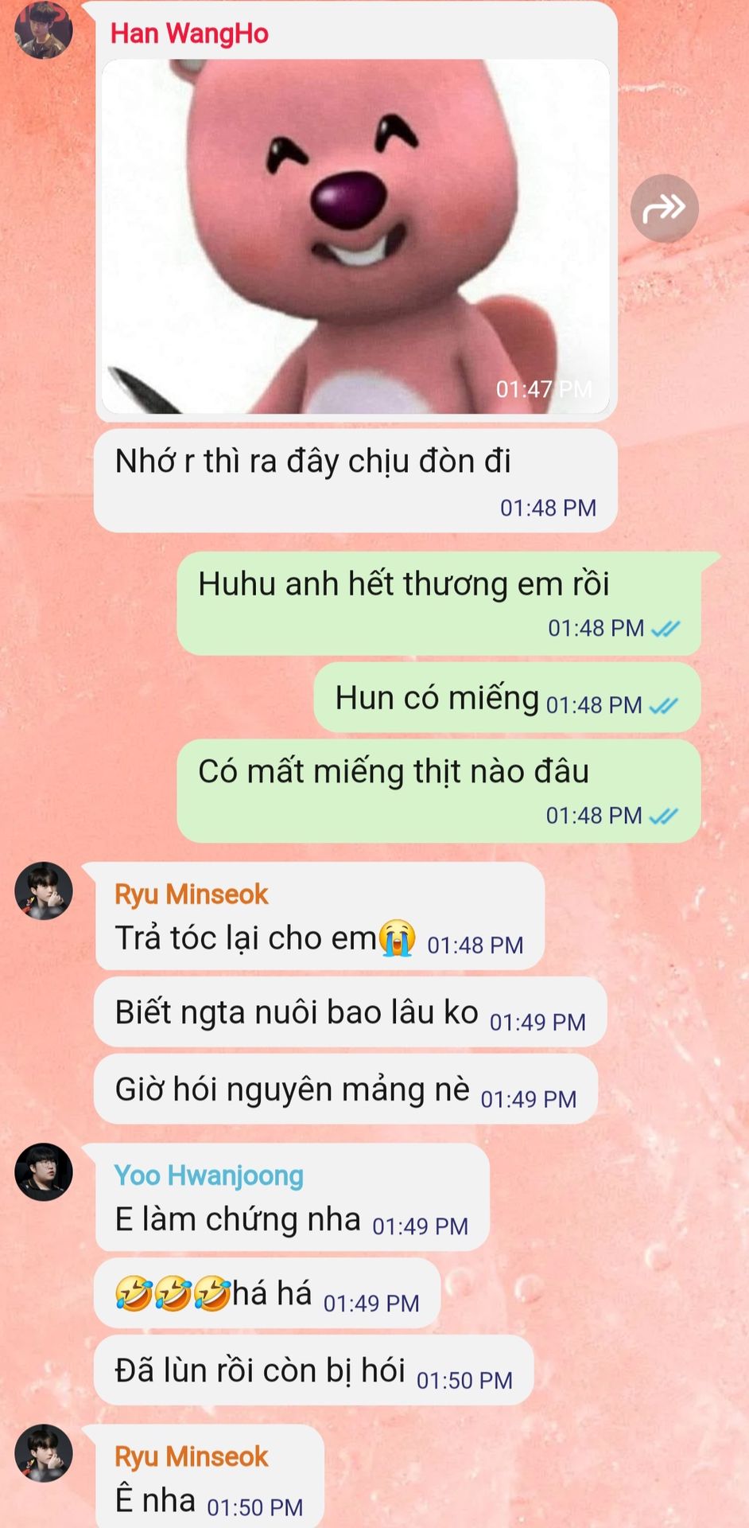Select message 'Nhớ r thì ra đây chịu đòn đi'

[356, 481]
